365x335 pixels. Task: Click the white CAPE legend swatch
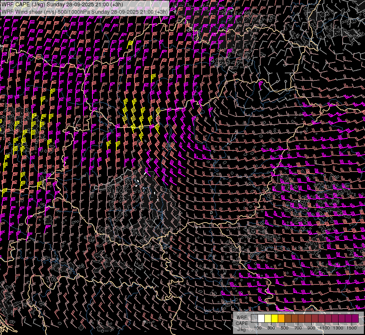point(261,319)
